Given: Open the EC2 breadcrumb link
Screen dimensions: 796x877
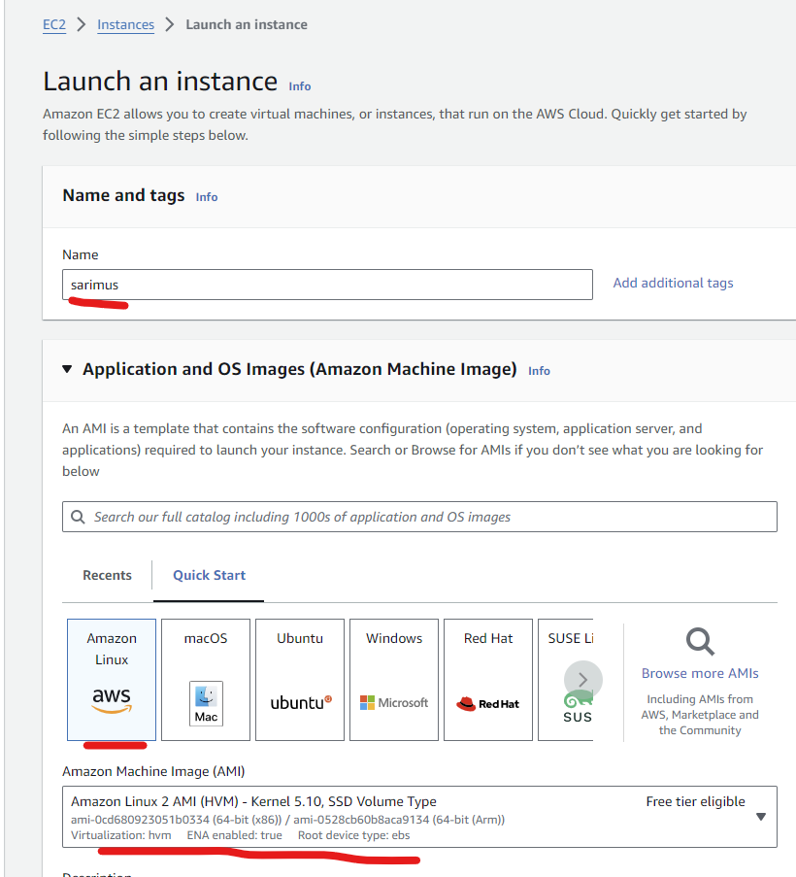Looking at the screenshot, I should point(54,24).
